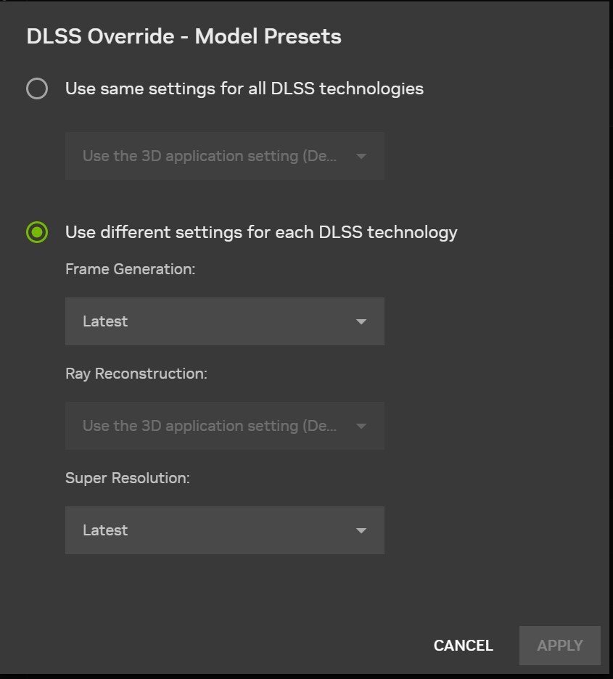Open the Super Resolution preset dropdown
This screenshot has width=613, height=679.
click(225, 530)
